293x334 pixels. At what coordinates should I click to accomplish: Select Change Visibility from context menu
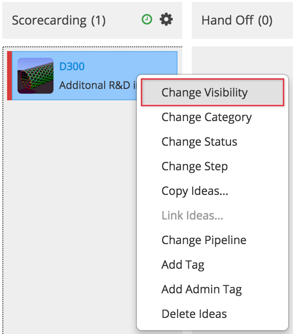(204, 93)
